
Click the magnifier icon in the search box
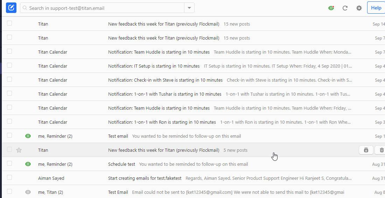tap(25, 8)
